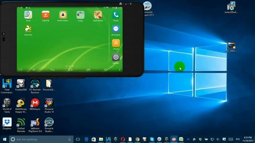The width and height of the screenshot is (255, 143).
Task: Select the active orange mirror app taskbar icon
Action: (x=174, y=139)
